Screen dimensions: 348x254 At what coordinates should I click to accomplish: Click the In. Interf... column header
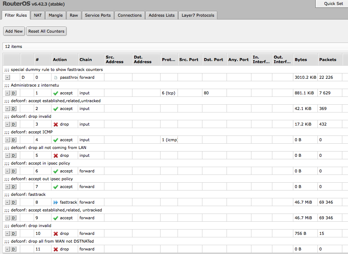262,59
